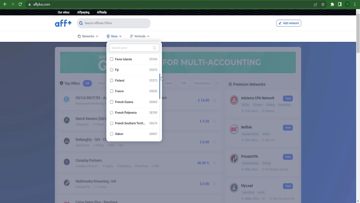The width and height of the screenshot is (360, 203).
Task: Open the Networks dropdown
Action: (x=88, y=36)
